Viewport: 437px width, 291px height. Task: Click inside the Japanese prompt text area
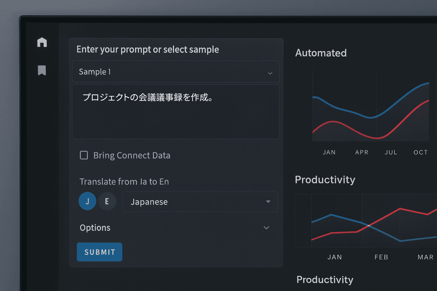tap(176, 111)
